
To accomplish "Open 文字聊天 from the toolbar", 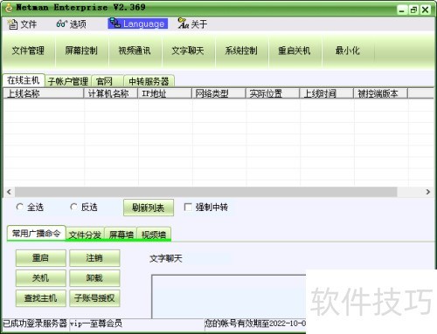I will [x=188, y=51].
